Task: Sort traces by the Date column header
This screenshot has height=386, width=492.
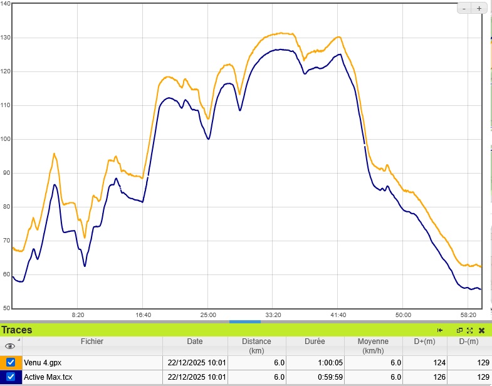Action: point(194,342)
